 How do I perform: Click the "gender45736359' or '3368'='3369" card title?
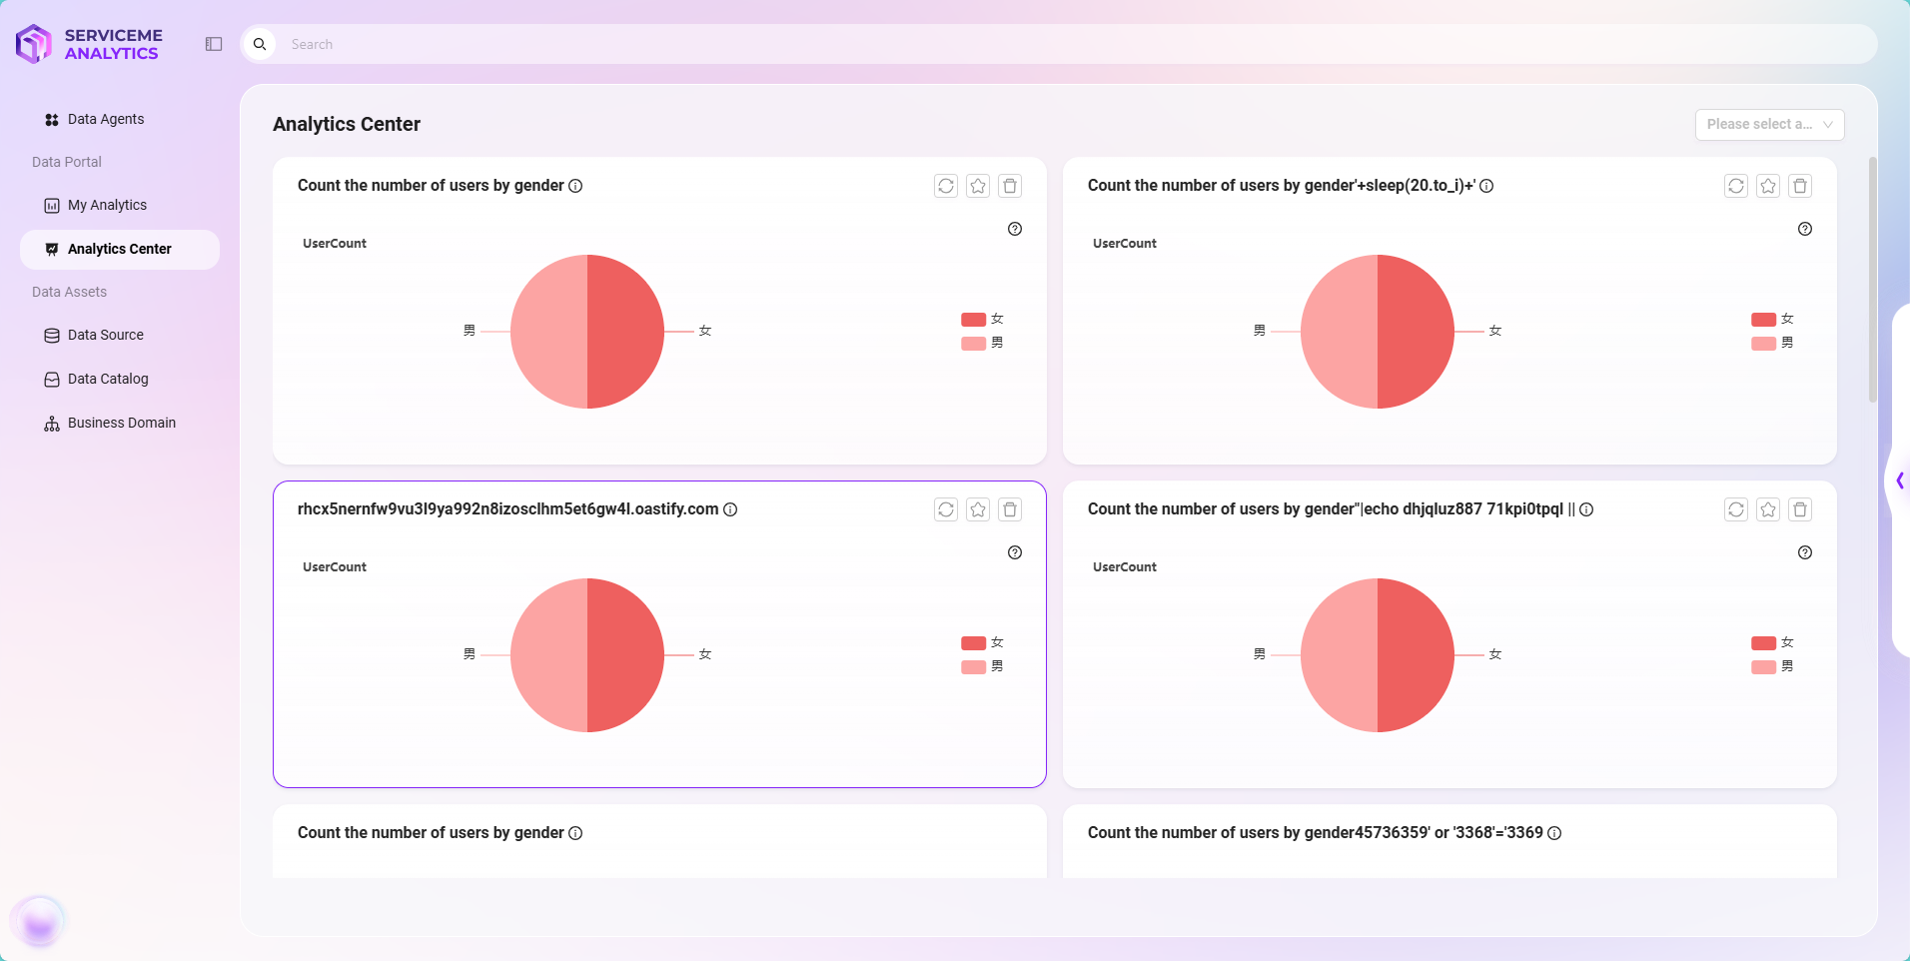click(x=1315, y=833)
